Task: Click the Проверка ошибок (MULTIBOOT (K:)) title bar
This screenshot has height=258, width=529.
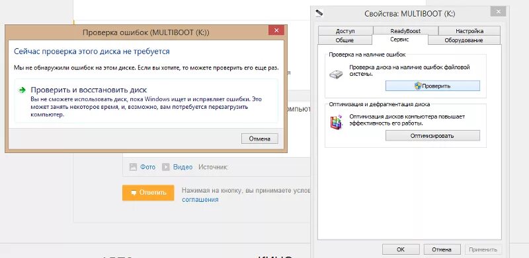Action: click(x=145, y=32)
